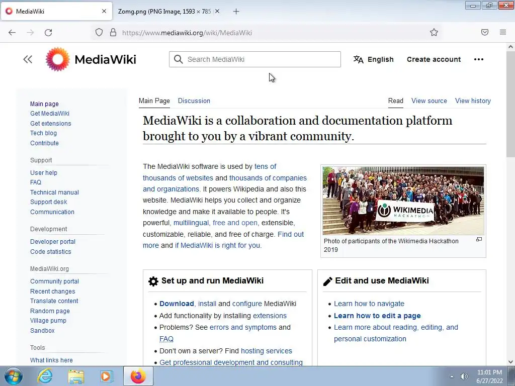Open Windows Explorer folder from the taskbar
The width and height of the screenshot is (515, 386).
coord(76,376)
